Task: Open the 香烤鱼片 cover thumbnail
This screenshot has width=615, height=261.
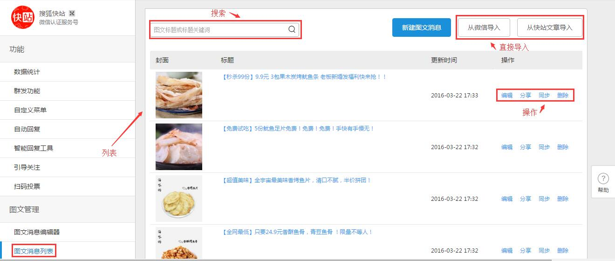Action: [179, 199]
